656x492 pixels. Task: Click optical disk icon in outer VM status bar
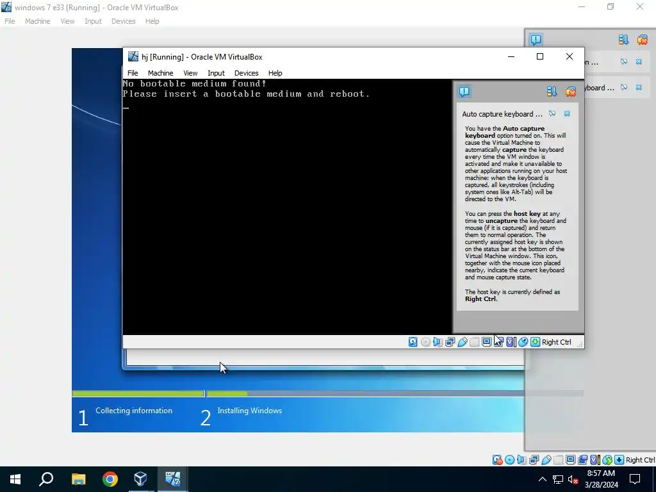tap(509, 460)
